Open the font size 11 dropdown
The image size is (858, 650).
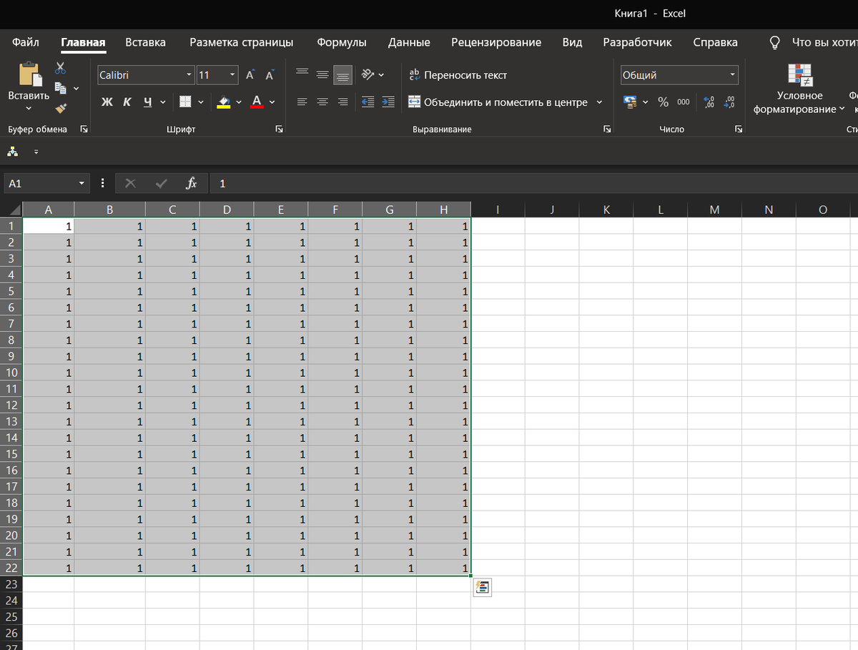[x=233, y=75]
